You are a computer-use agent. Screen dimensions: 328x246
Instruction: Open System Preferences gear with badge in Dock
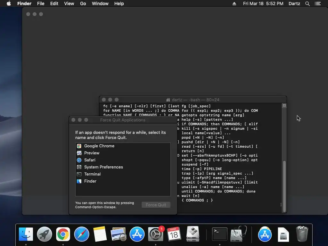tap(156, 234)
